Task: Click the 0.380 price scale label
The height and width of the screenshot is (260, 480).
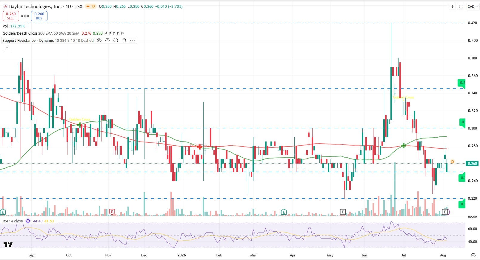Action: (472, 58)
